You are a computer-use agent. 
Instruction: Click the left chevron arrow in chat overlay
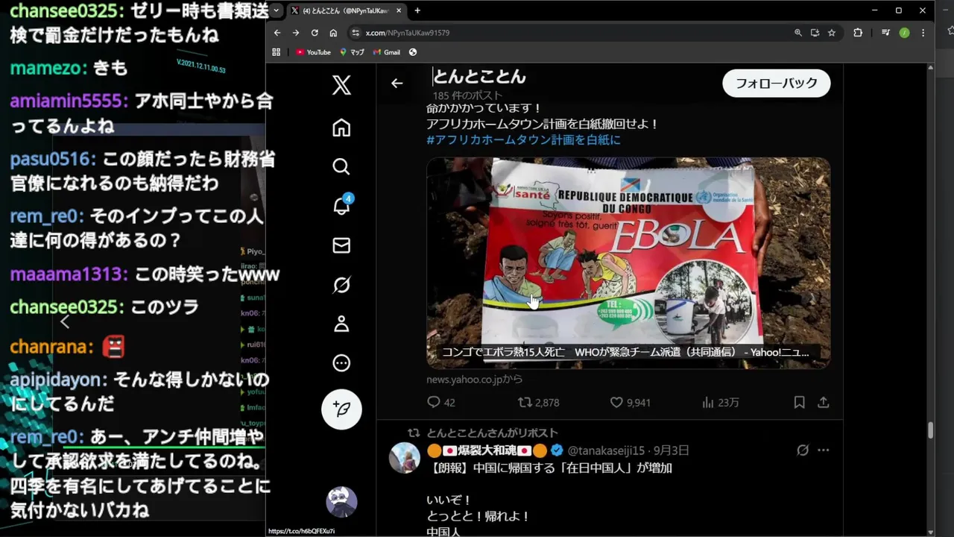(65, 321)
